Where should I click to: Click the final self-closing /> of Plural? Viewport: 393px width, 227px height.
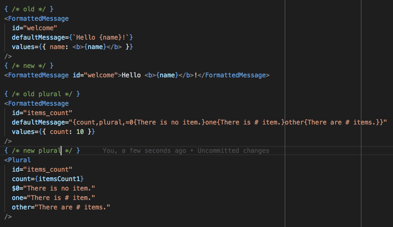(8, 217)
